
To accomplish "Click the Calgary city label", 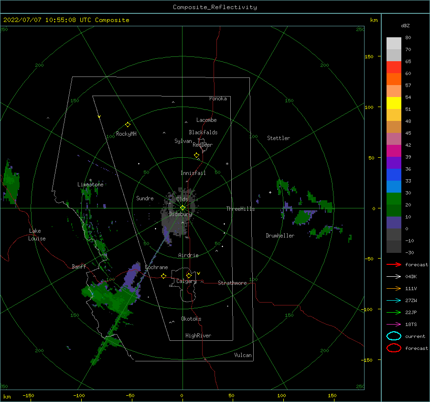I will [x=186, y=281].
